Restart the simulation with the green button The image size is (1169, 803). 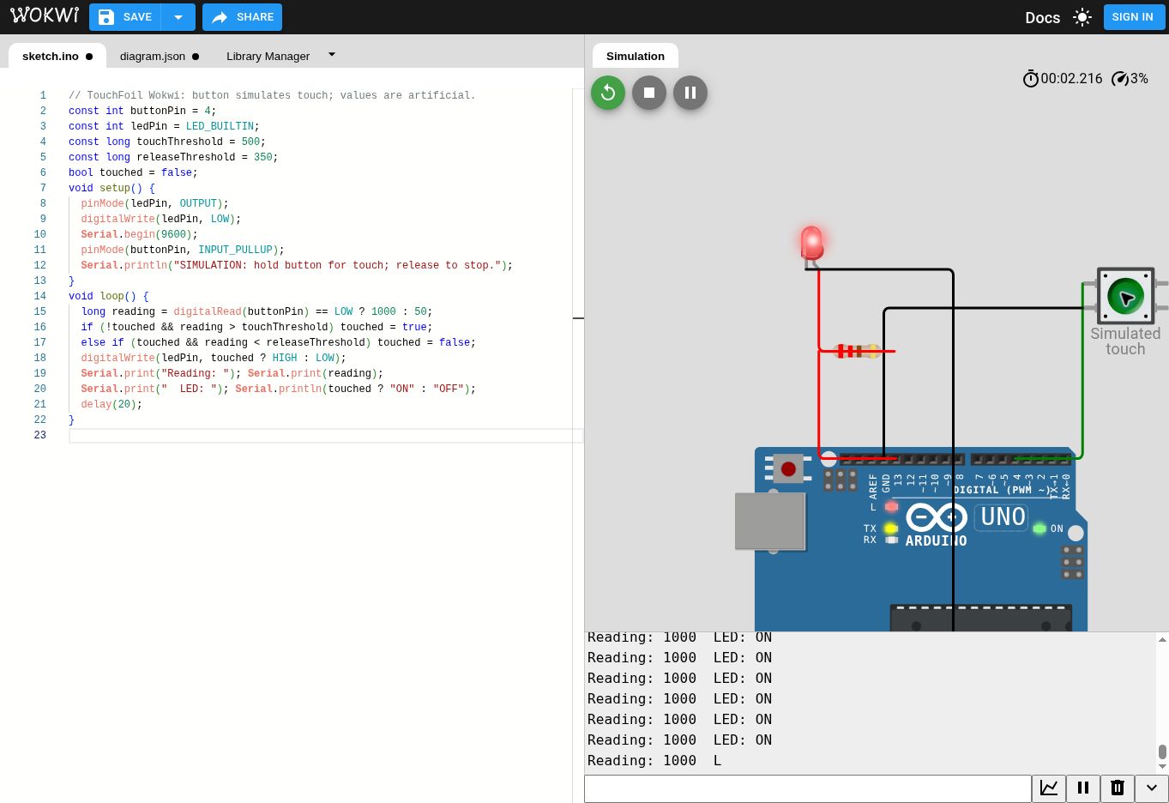coord(608,93)
